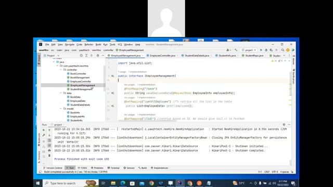Screen dimensions: 333x187
Task: Open Microsoft Edge from the taskbar
Action: click(123, 183)
